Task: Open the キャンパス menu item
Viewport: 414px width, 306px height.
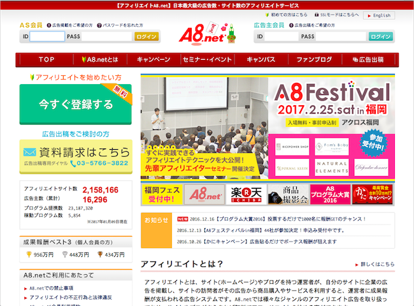Action: [261, 60]
